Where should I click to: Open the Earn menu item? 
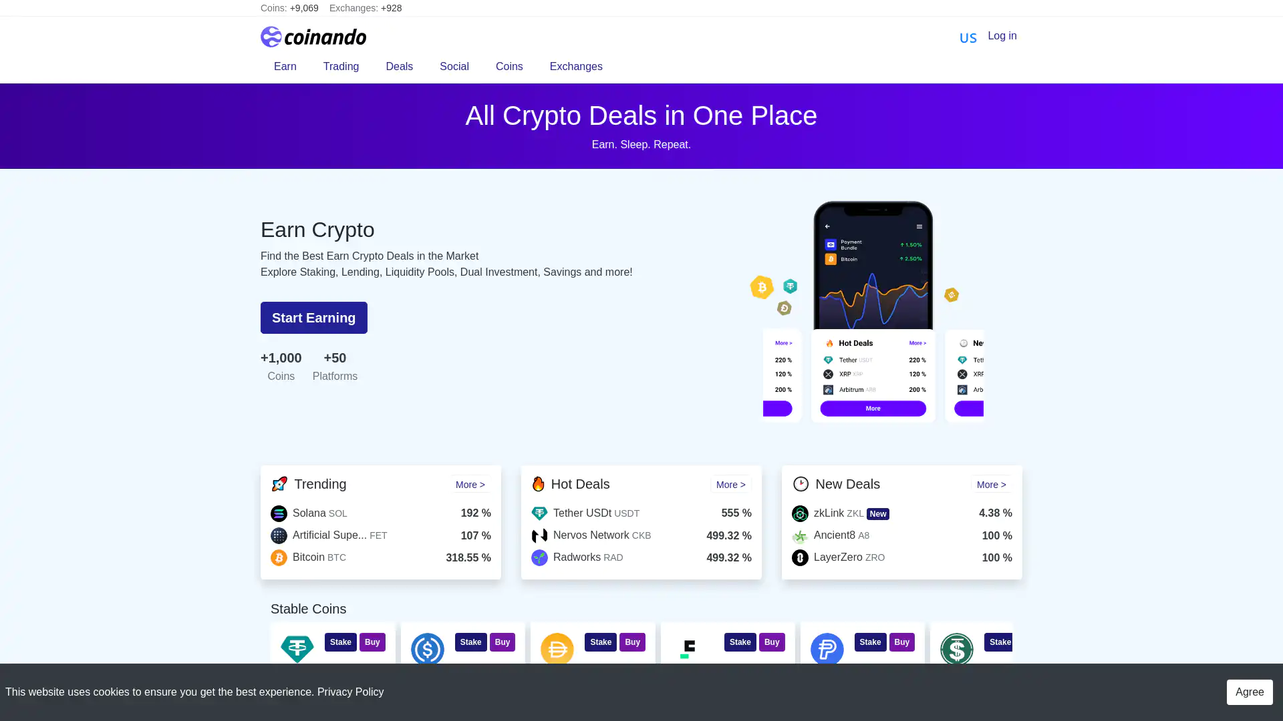(285, 67)
